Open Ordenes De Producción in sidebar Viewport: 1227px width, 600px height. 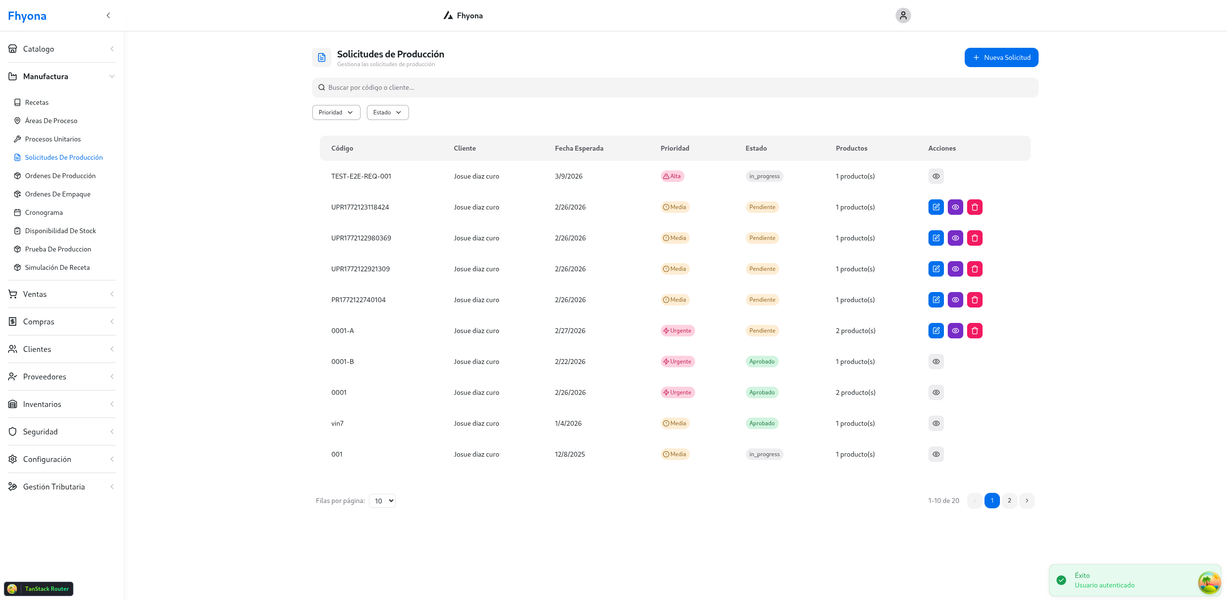click(60, 176)
